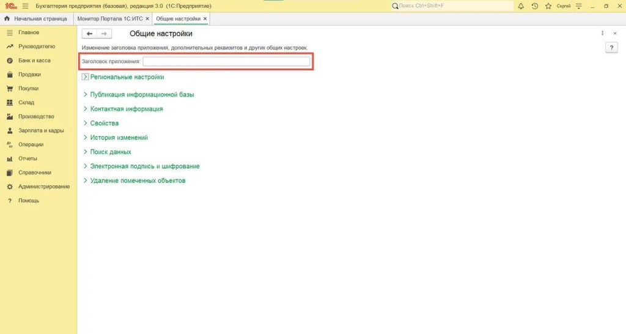
Task: Open the Продажи section
Action: (x=29, y=74)
